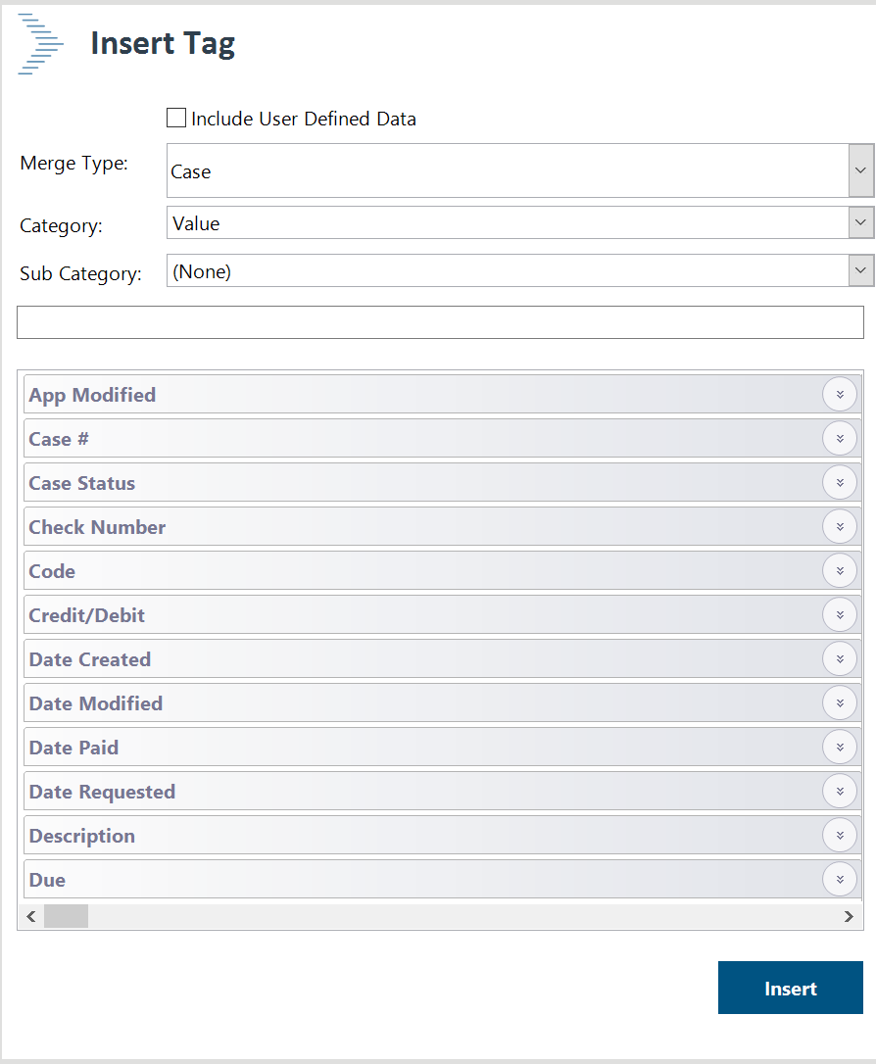Viewport: 876px width, 1064px height.
Task: Open the Sub Category dropdown
Action: tap(860, 270)
